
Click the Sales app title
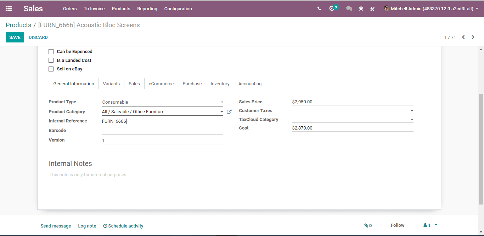click(33, 8)
